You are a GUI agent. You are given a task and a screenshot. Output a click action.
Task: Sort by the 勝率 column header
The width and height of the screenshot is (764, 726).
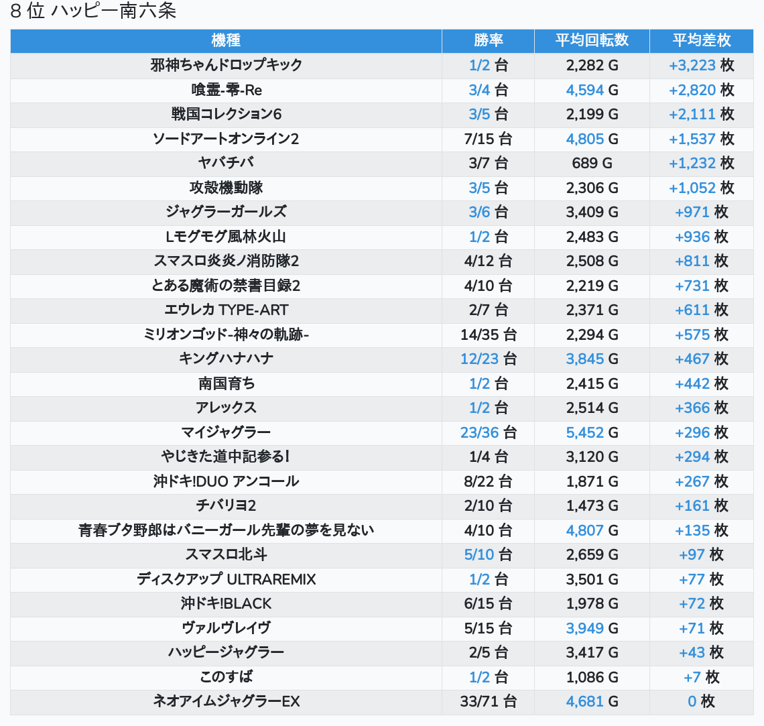488,40
